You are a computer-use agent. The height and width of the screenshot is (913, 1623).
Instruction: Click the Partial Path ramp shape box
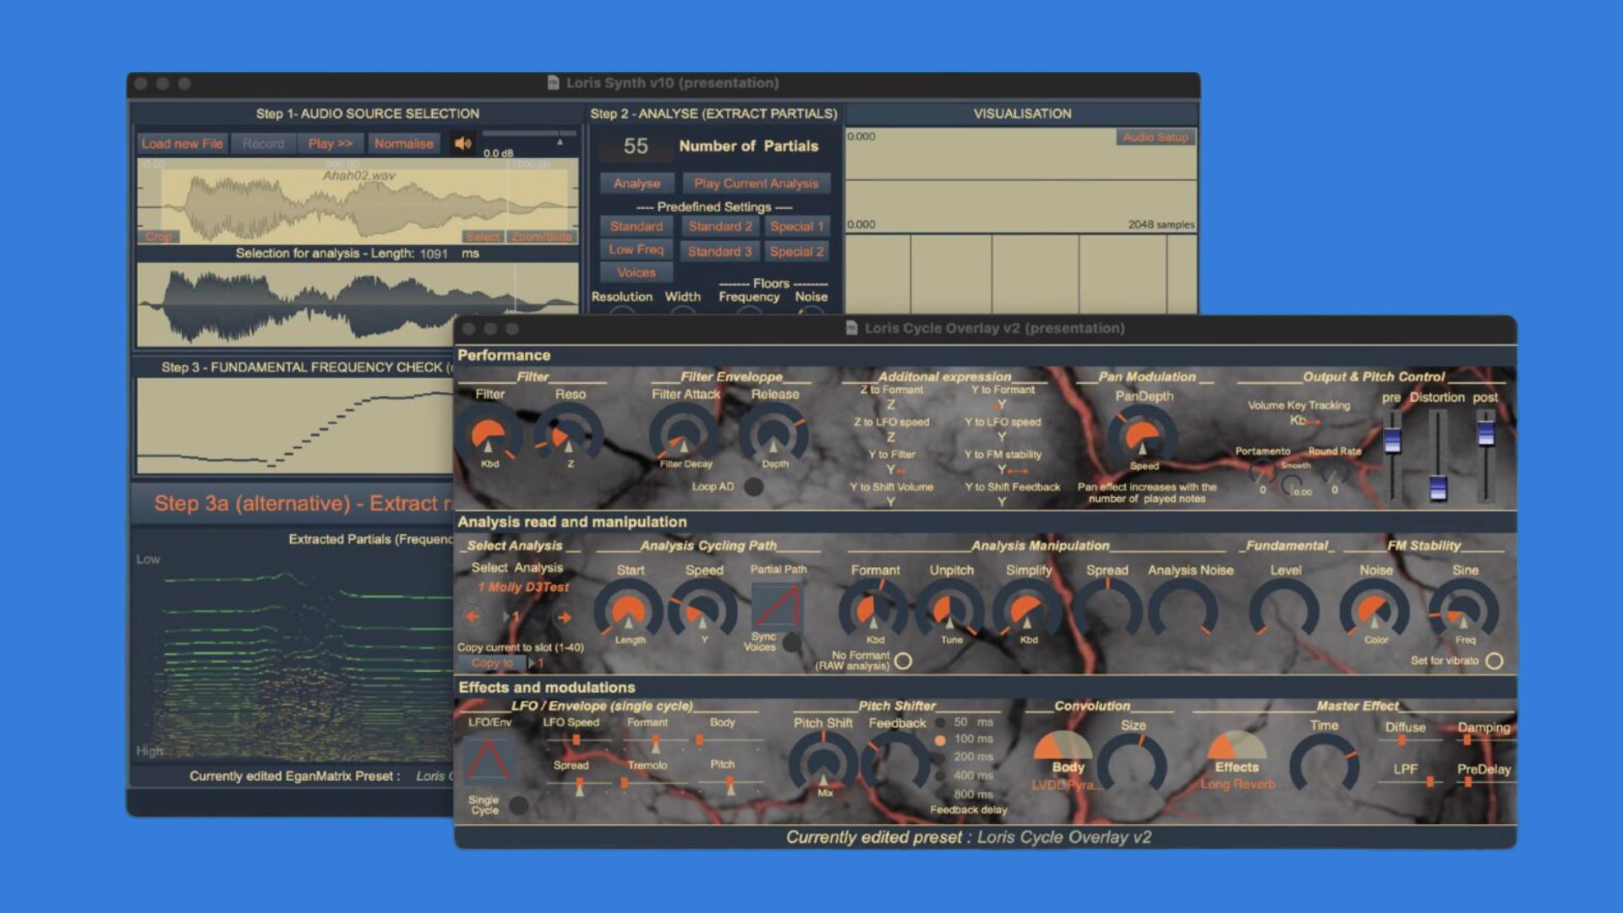click(x=777, y=606)
